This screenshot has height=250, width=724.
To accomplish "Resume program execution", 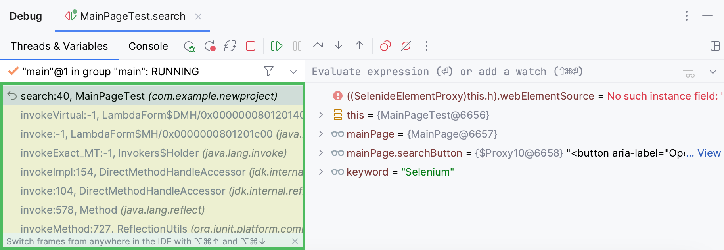I will pyautogui.click(x=276, y=46).
